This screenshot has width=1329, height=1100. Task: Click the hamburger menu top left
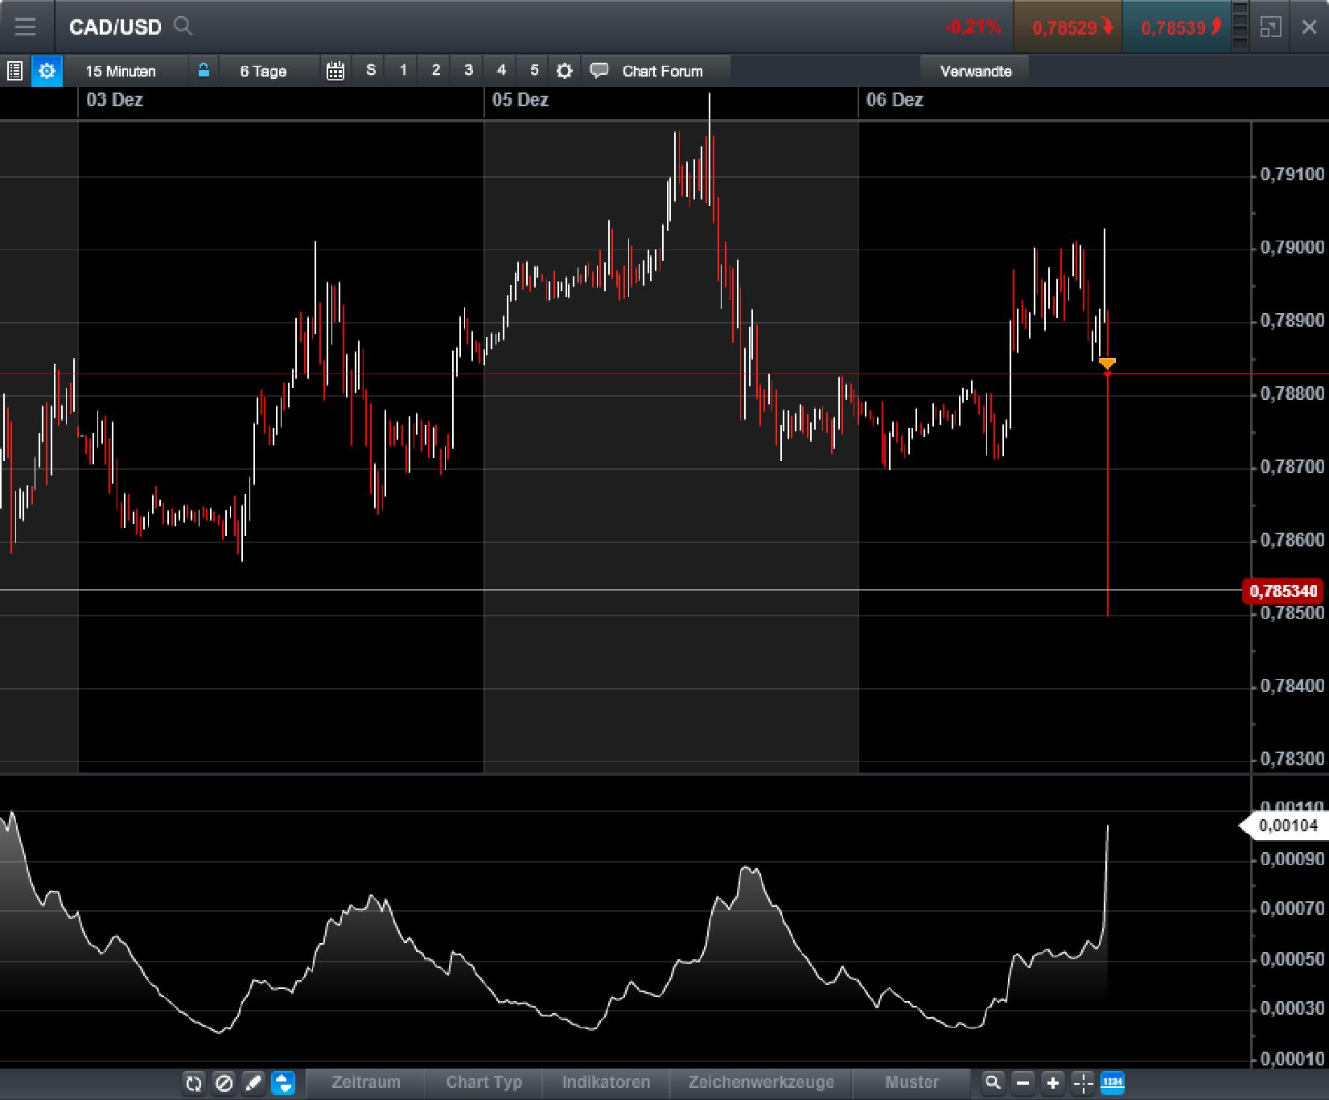[x=26, y=27]
